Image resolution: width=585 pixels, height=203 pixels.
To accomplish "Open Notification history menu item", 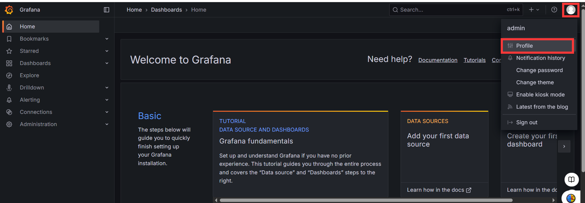I will (539, 58).
